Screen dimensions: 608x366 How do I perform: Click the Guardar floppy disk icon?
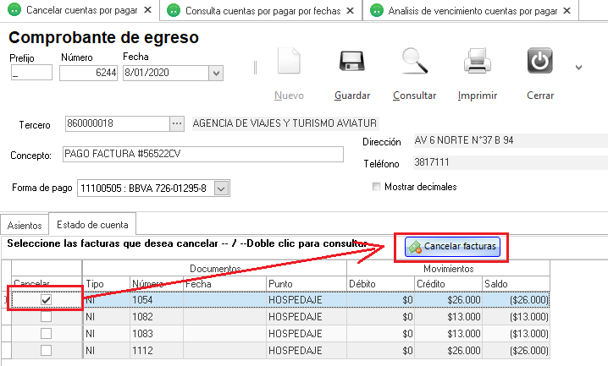pos(351,63)
